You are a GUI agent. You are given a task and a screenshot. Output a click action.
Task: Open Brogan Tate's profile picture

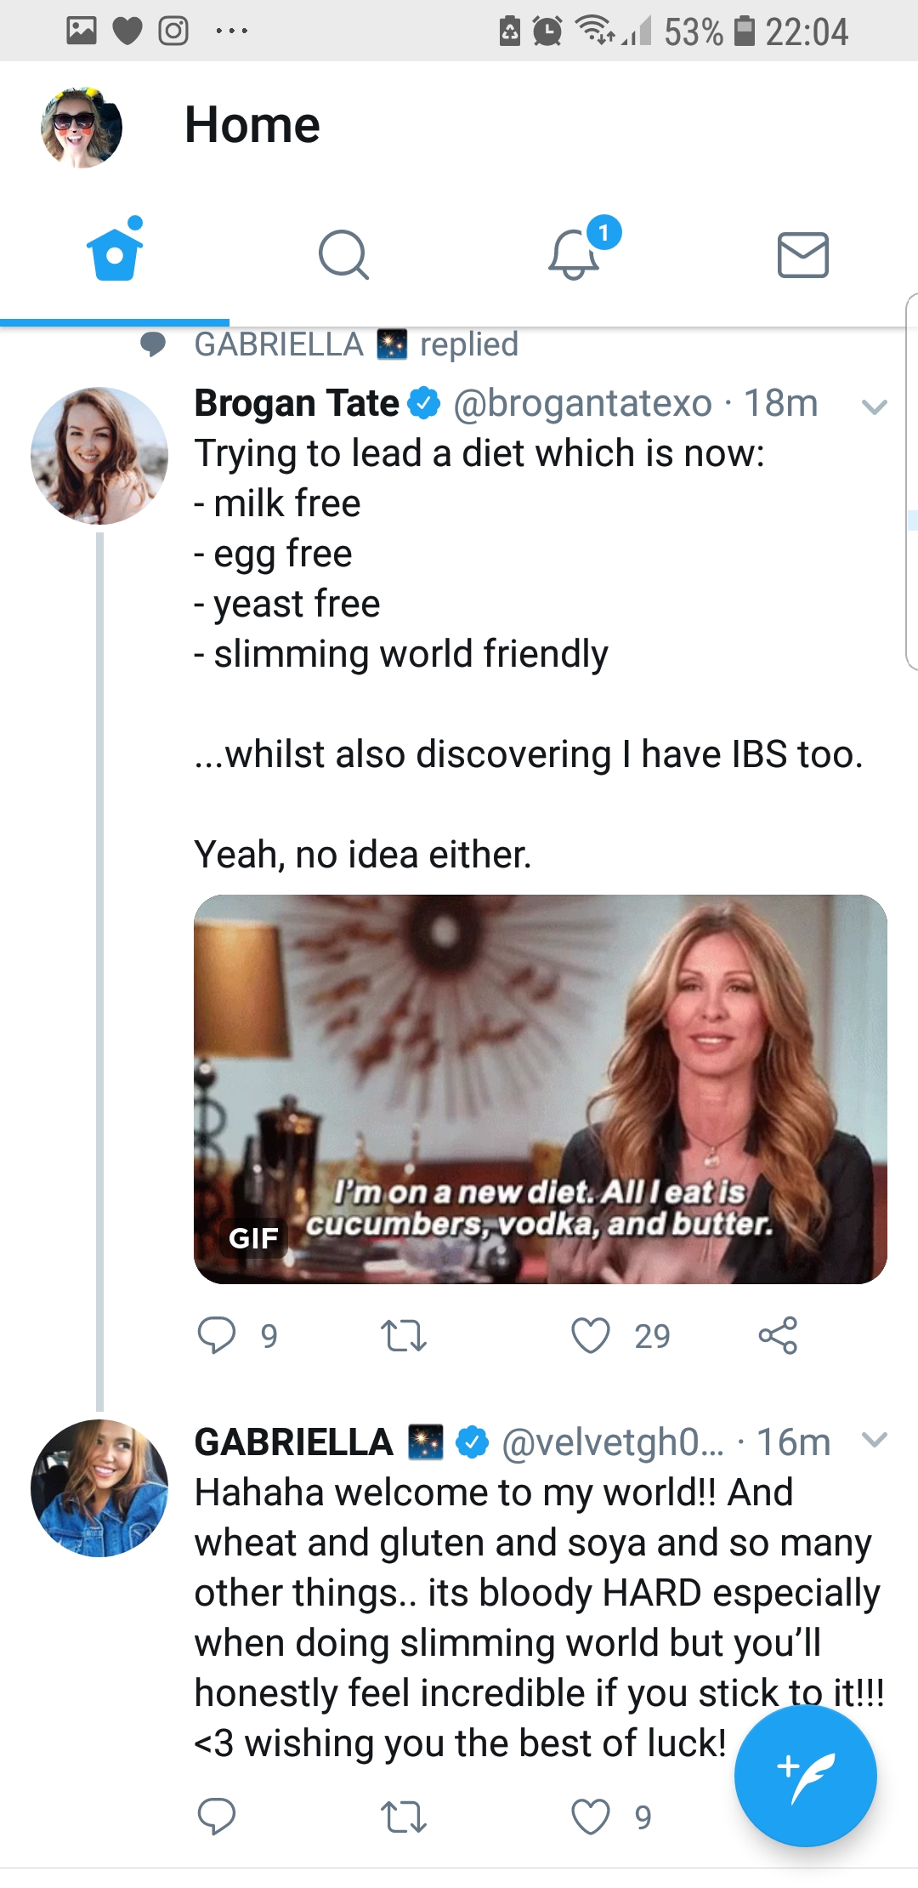pos(99,456)
